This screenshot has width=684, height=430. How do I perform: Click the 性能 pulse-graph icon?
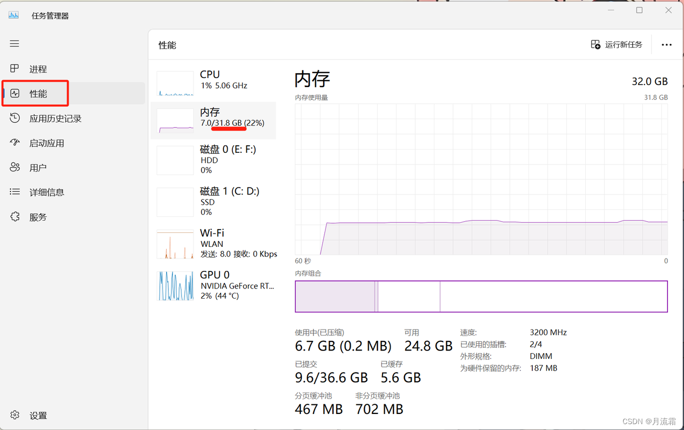pyautogui.click(x=15, y=93)
